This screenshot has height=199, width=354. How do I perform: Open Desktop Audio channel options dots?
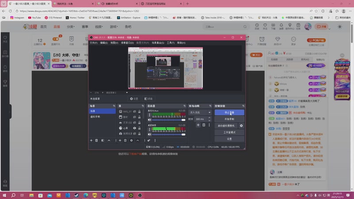149,130
